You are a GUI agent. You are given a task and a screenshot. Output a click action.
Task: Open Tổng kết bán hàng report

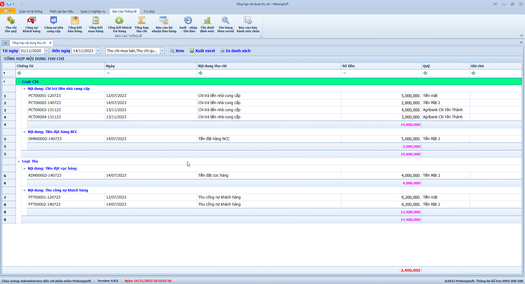coord(75,24)
